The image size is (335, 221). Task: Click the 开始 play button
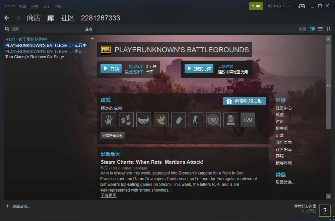111,69
